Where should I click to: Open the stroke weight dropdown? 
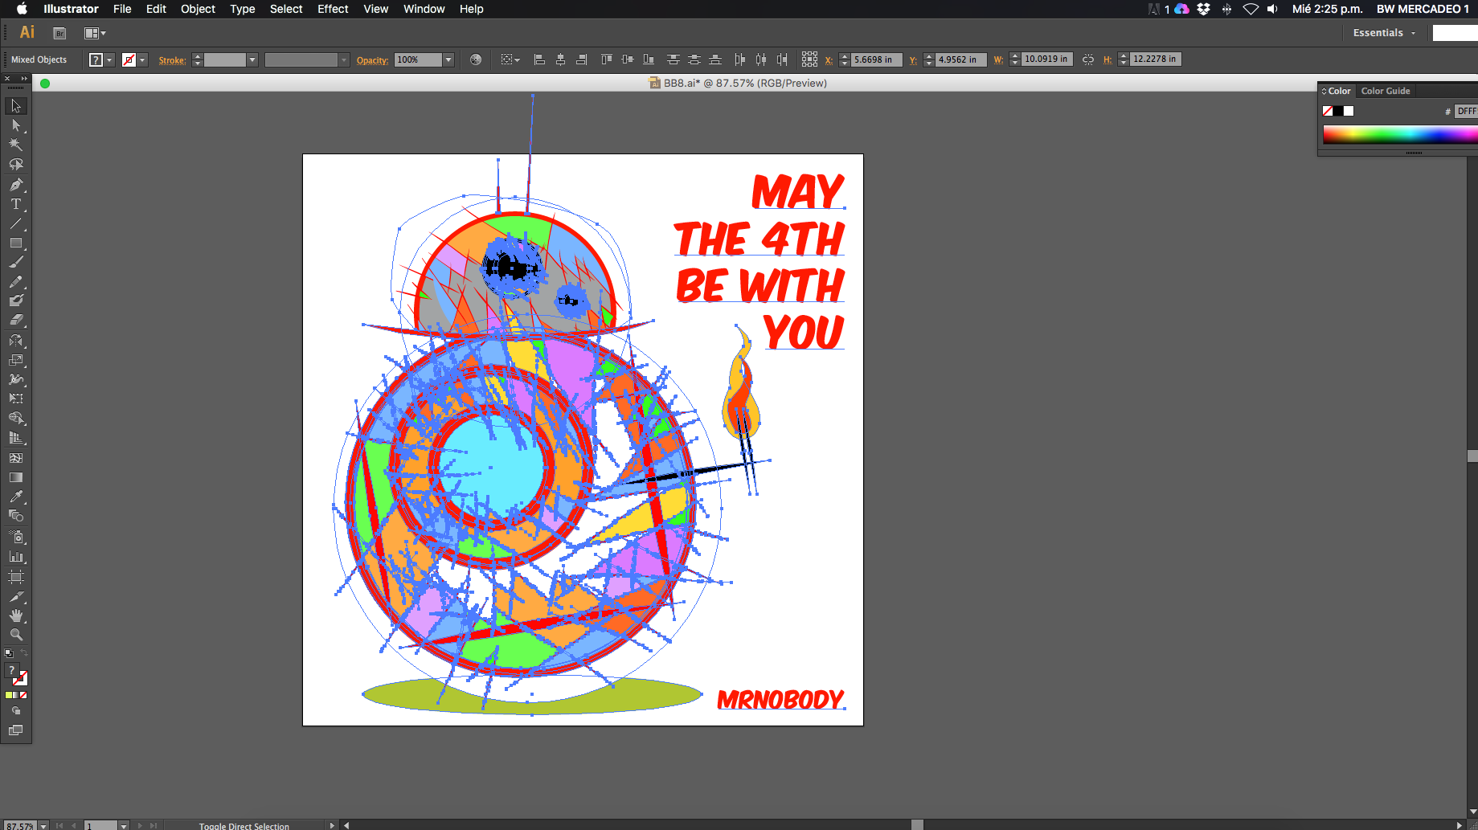(x=252, y=59)
